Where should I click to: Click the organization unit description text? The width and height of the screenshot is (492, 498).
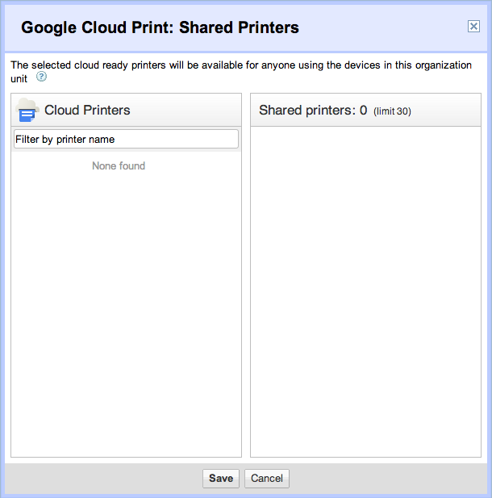coord(242,65)
